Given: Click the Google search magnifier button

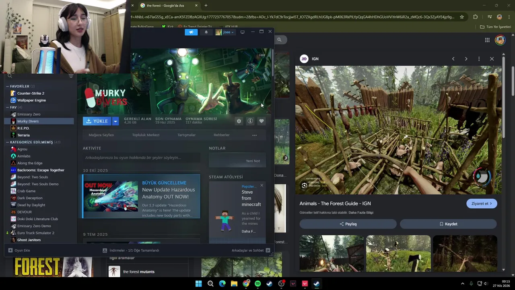Looking at the screenshot, I should tap(279, 39).
